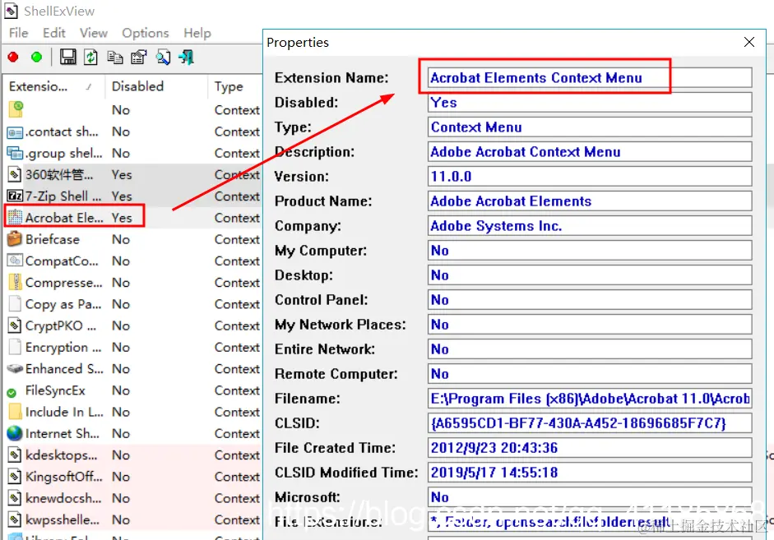Click the .group shell row icon
The image size is (774, 540).
pyautogui.click(x=15, y=154)
